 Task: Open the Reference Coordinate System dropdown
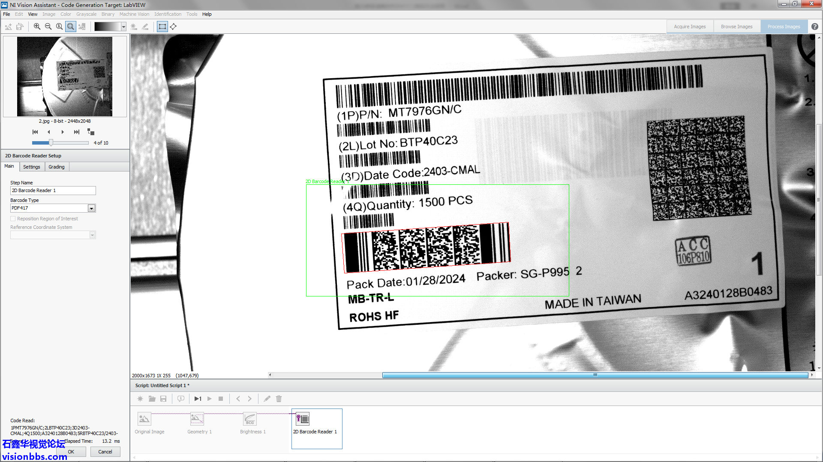pos(92,235)
